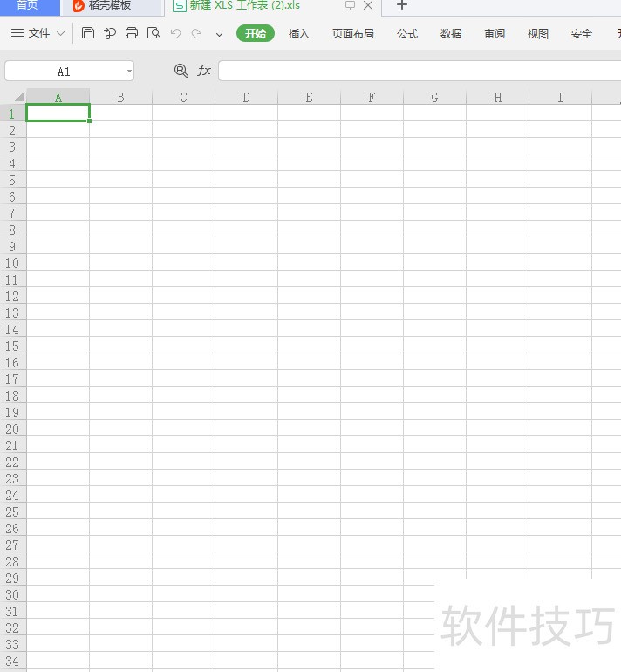Screen dimensions: 621x672
Task: Click the magnifier zoom icon near fx
Action: pyautogui.click(x=181, y=71)
